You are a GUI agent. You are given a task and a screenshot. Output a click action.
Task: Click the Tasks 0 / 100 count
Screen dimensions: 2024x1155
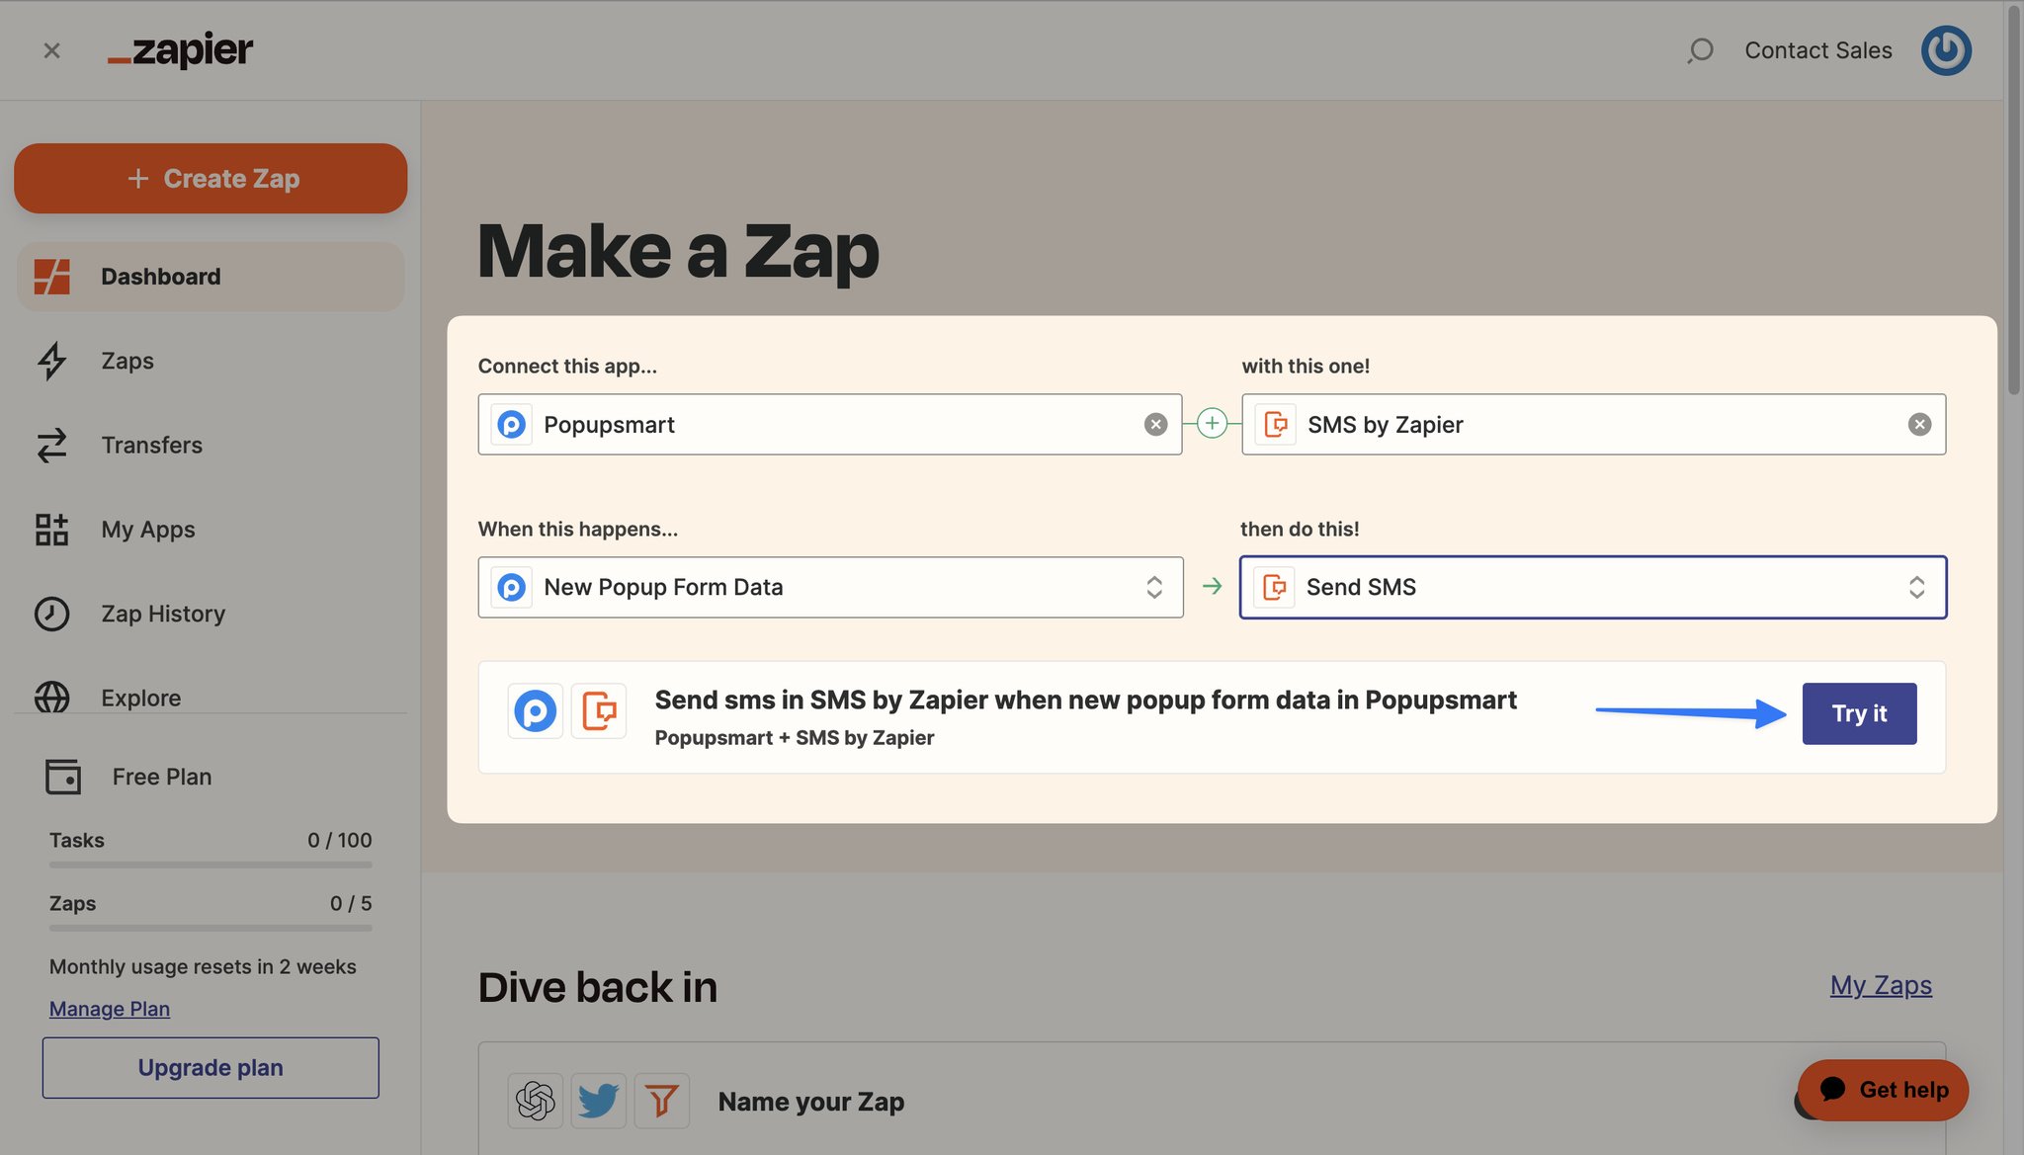pos(340,840)
